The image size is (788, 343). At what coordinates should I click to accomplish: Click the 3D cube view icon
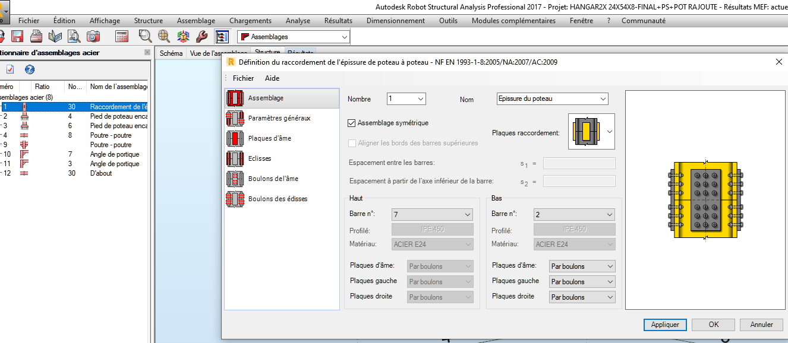183,36
